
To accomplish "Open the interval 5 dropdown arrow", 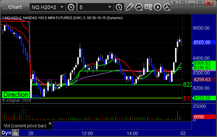I will point(110,7).
